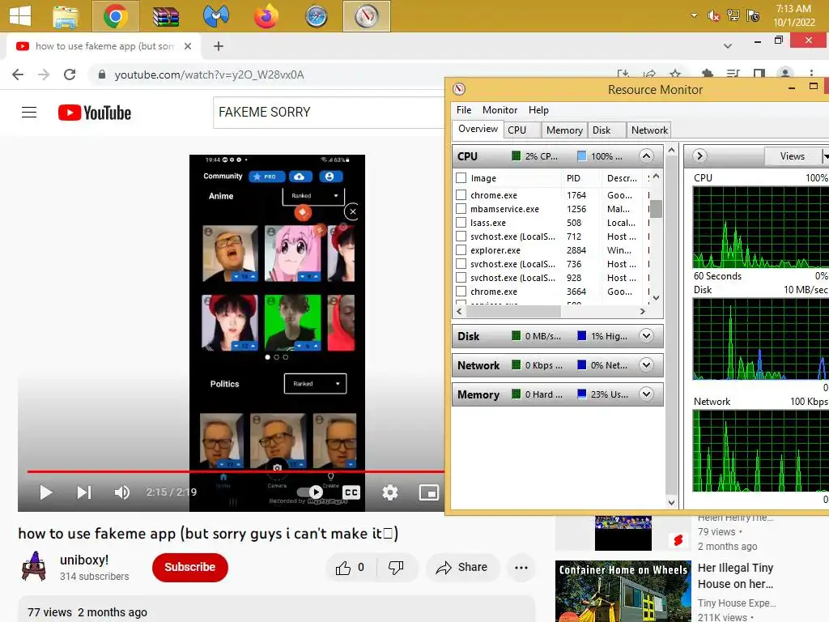
Task: Launch Firefox from the taskbar
Action: point(266,16)
